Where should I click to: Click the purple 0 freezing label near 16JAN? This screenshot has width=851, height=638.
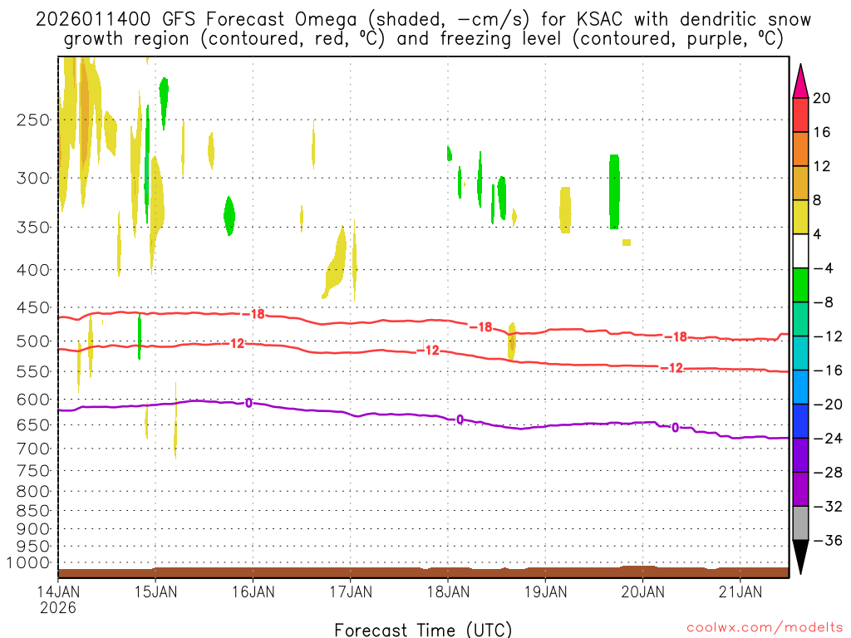248,403
